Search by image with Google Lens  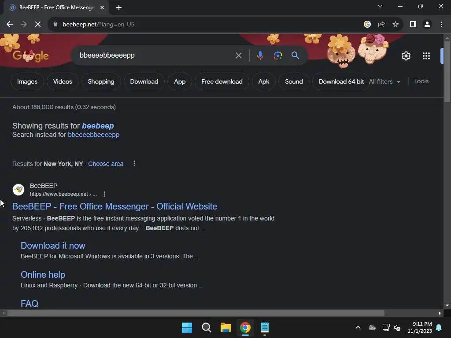(278, 55)
